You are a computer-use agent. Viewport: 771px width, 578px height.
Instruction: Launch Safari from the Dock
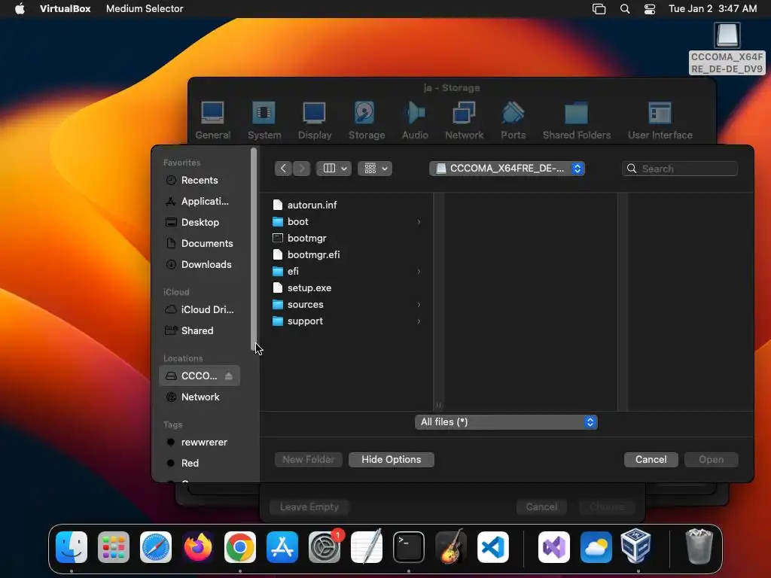(x=156, y=546)
